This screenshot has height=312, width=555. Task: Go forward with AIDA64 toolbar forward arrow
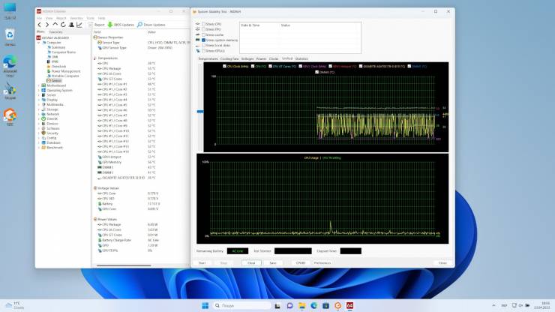click(47, 25)
